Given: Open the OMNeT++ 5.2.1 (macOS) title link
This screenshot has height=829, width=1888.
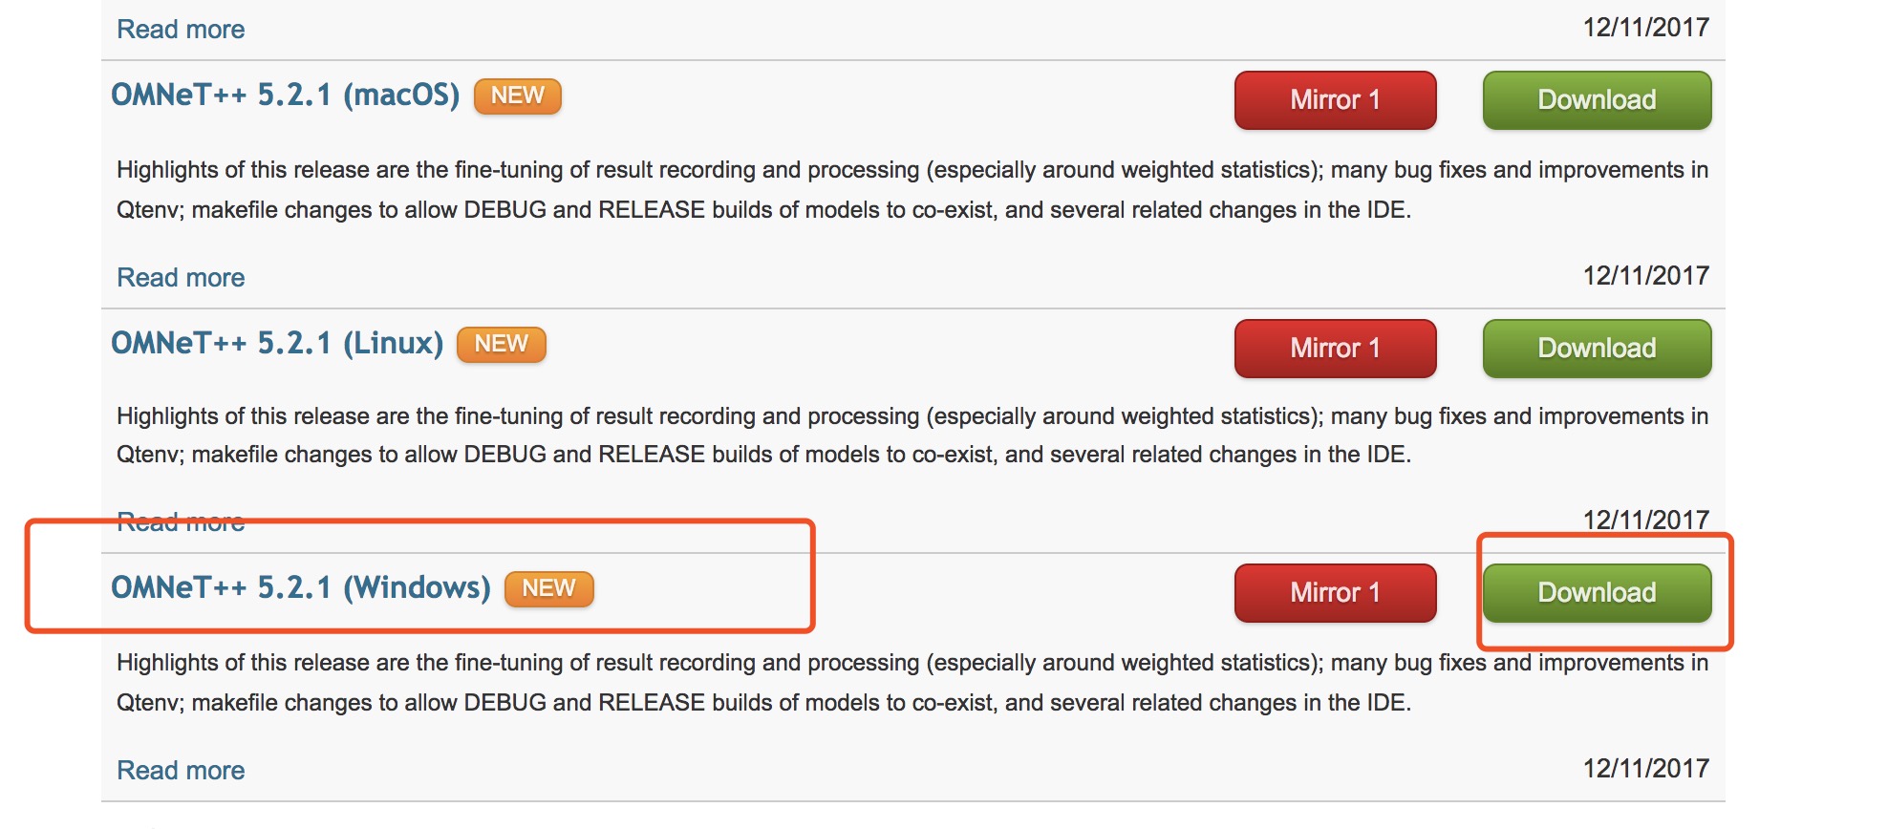Looking at the screenshot, I should click(285, 96).
